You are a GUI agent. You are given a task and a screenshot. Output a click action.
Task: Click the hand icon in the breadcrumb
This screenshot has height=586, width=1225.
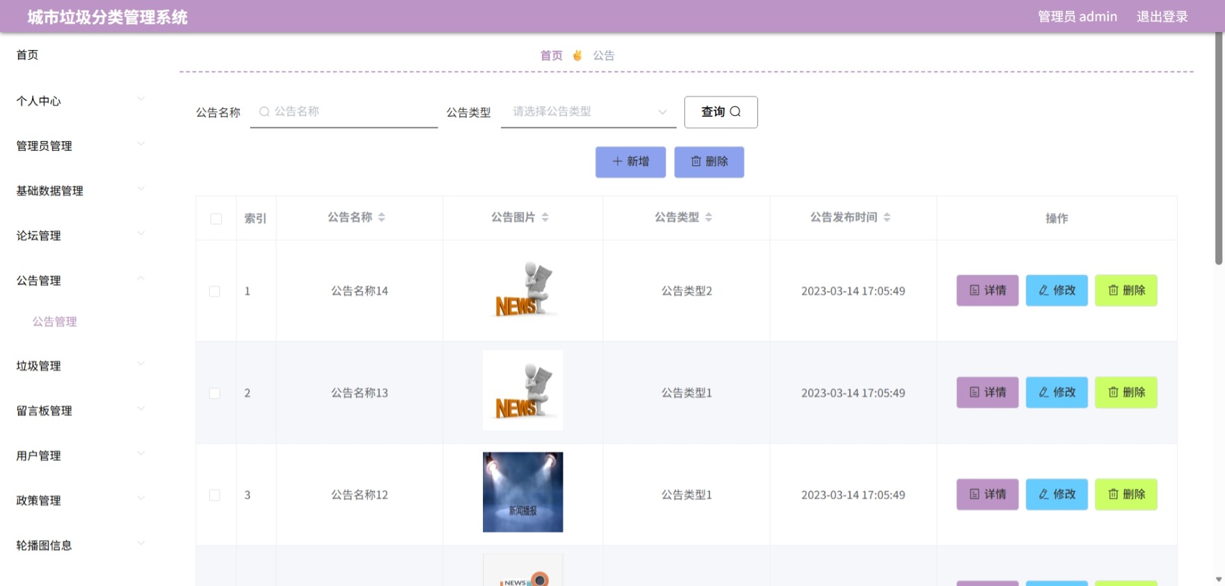pos(577,56)
